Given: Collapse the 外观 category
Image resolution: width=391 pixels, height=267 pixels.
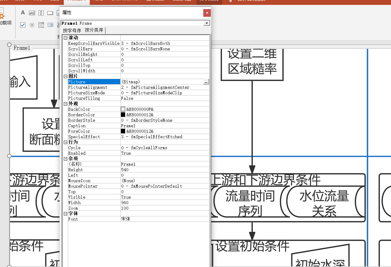Looking at the screenshot, I should click(x=65, y=103).
